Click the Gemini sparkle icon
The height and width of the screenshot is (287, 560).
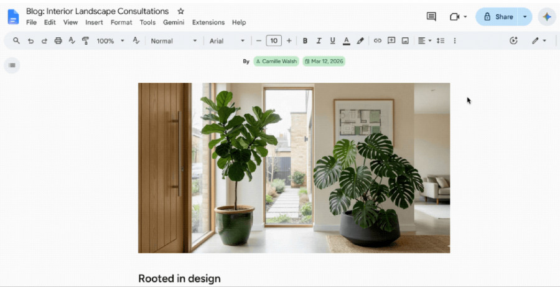click(547, 16)
